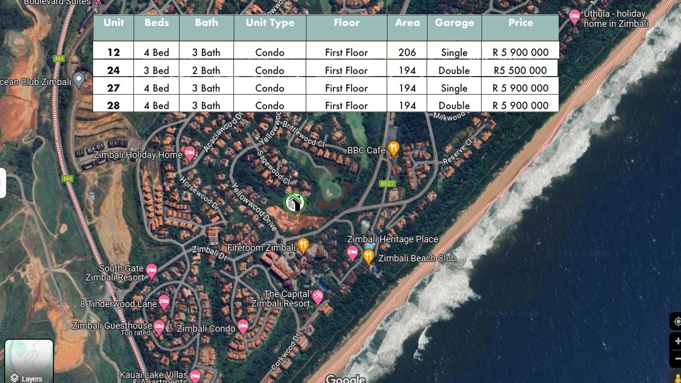The height and width of the screenshot is (383, 681).
Task: Click the green house property marker
Action: point(294,203)
